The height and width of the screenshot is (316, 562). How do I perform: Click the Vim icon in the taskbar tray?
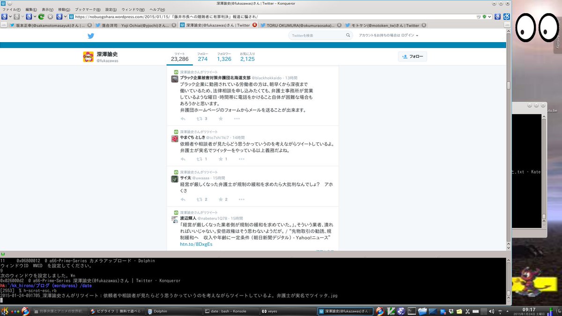click(x=391, y=311)
